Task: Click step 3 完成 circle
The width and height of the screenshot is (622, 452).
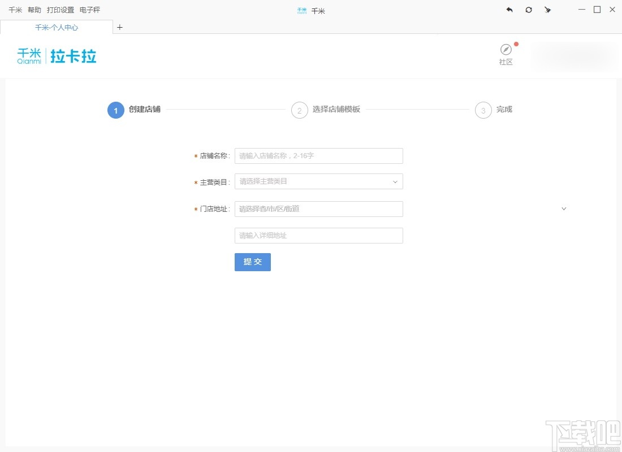Action: tap(483, 110)
